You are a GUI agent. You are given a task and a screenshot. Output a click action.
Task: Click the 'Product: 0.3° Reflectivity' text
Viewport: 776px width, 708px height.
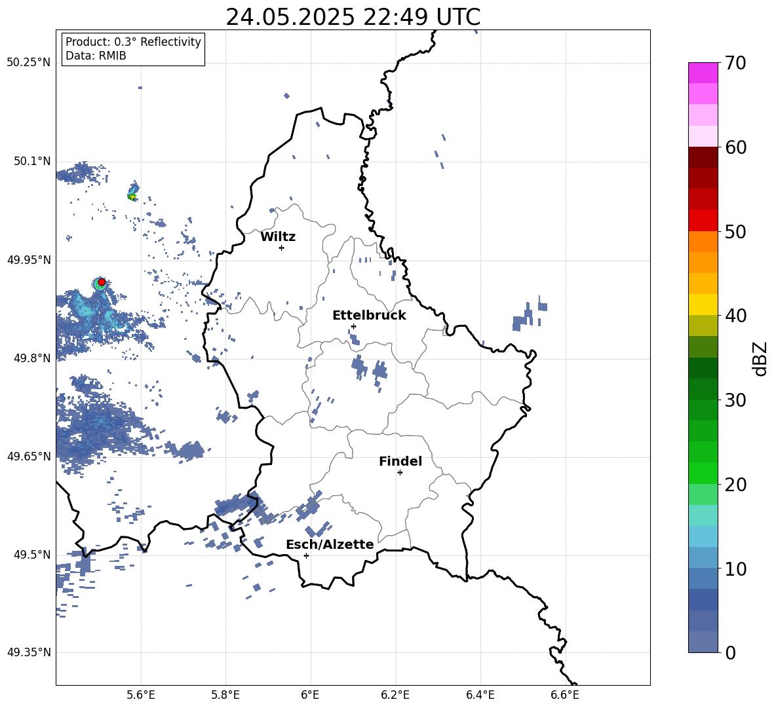tap(133, 41)
